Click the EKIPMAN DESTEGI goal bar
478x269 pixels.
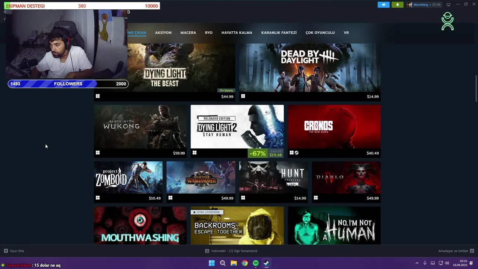tap(82, 6)
